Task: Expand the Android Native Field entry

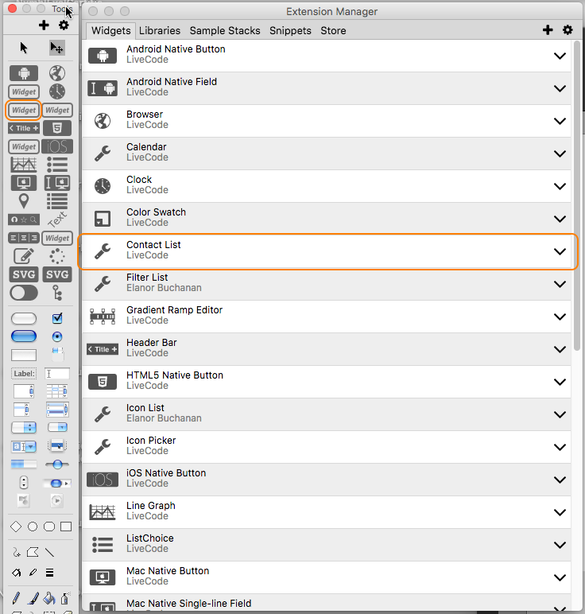Action: click(x=560, y=88)
